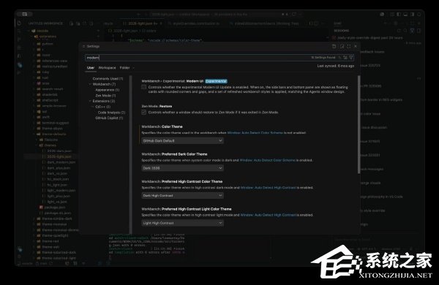Open Color Theme dropdown showing GitHub Dark Default
Screen dimensions: 439x285
(182, 141)
